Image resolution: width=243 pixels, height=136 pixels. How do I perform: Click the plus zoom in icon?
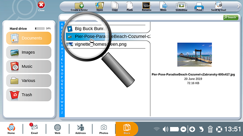(192, 129)
